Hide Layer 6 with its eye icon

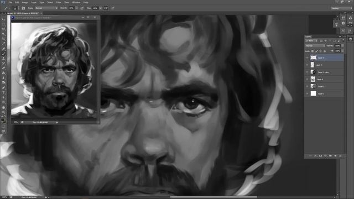click(307, 57)
